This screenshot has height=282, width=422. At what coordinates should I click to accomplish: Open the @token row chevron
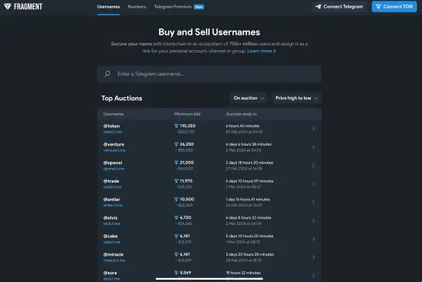[x=313, y=129]
